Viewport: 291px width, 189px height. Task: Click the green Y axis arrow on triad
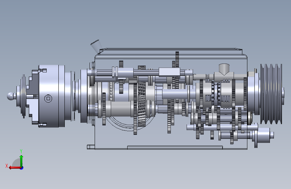click(x=21, y=161)
